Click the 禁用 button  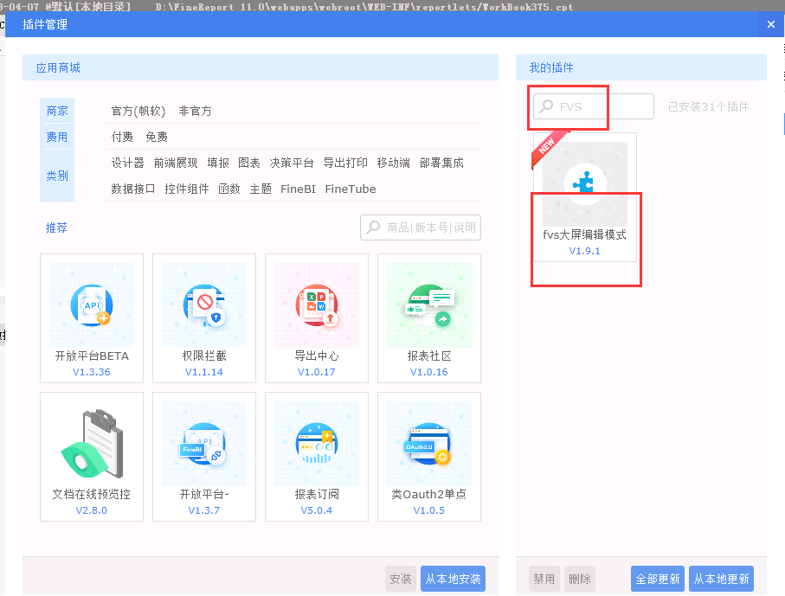pyautogui.click(x=544, y=579)
